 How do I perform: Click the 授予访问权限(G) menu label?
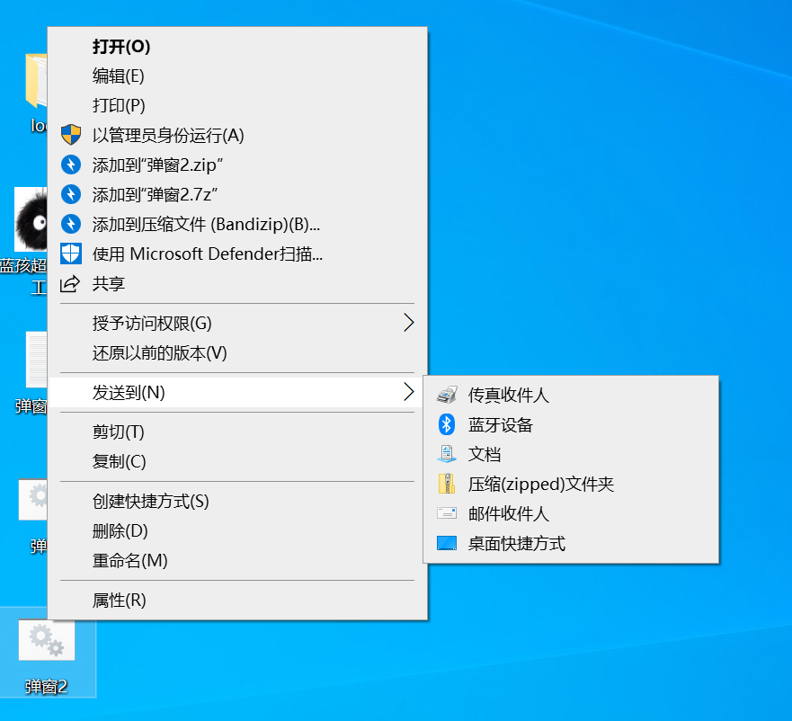(152, 323)
